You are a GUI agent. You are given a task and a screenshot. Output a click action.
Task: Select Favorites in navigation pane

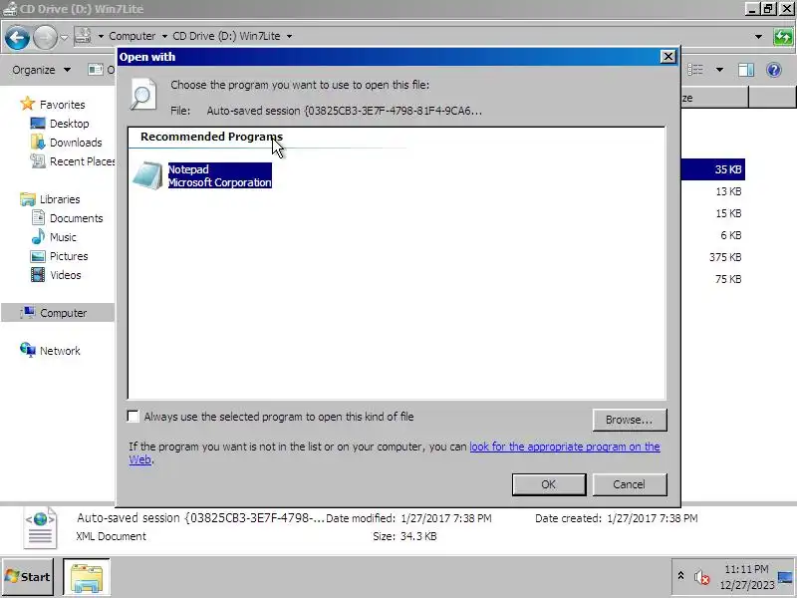click(x=53, y=105)
